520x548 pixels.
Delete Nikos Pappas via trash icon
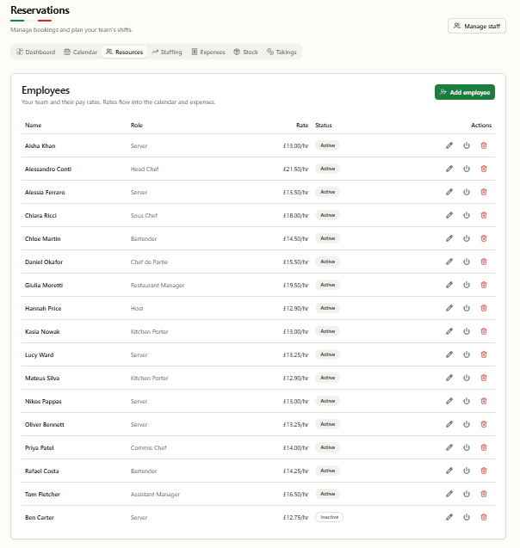(x=484, y=401)
